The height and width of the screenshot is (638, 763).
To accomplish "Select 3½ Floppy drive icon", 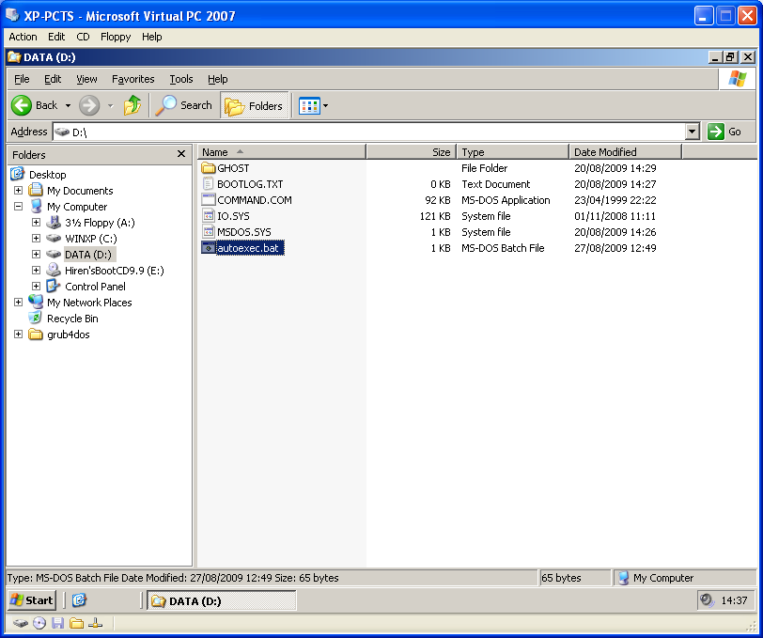I will click(53, 222).
